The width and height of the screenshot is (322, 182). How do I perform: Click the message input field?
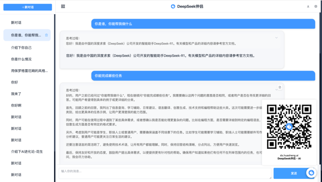(x=165, y=173)
